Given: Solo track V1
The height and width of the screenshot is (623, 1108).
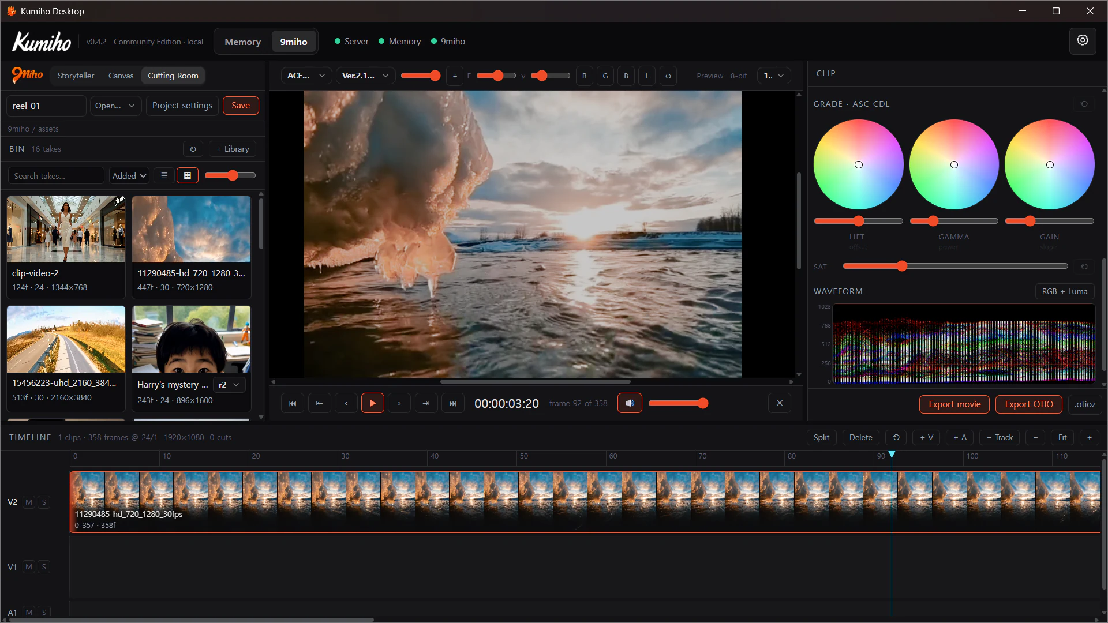Looking at the screenshot, I should 44,567.
